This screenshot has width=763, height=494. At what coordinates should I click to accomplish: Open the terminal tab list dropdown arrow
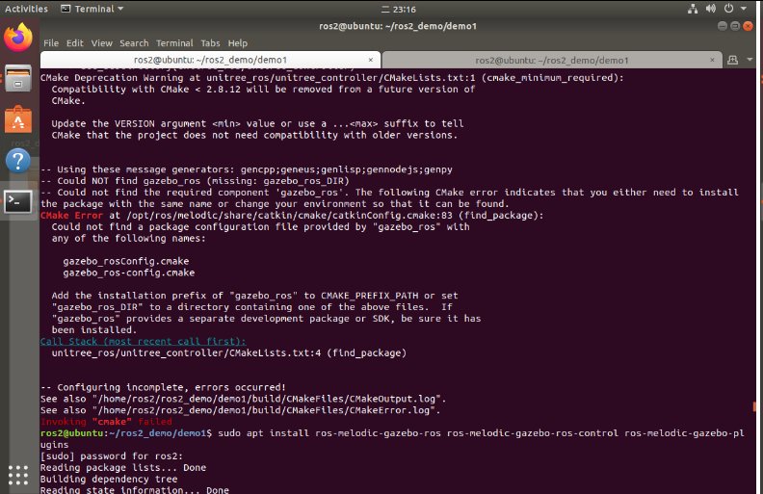(751, 60)
